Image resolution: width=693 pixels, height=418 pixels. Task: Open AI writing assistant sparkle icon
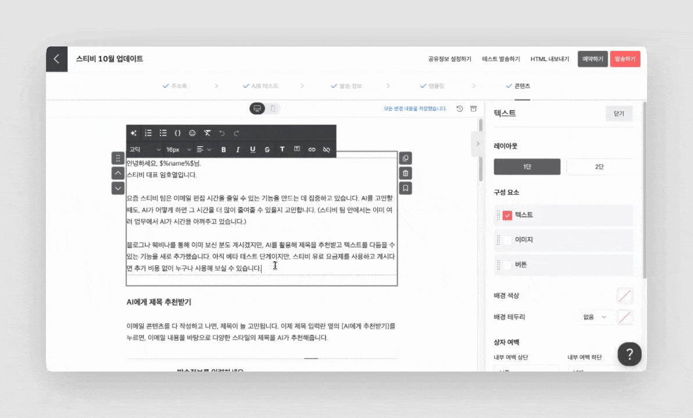pos(134,133)
